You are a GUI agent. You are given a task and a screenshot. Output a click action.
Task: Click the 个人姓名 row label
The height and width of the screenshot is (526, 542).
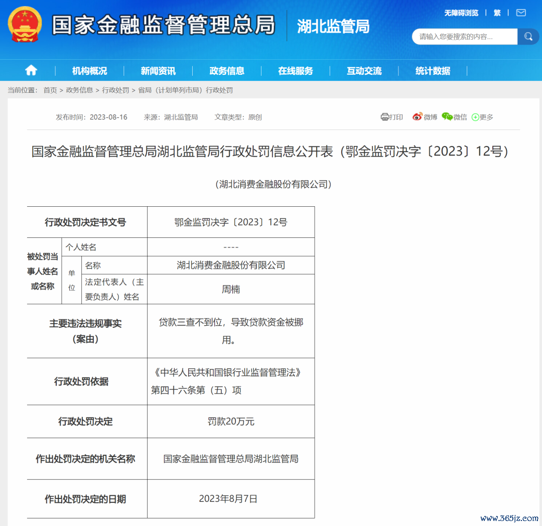pos(81,247)
